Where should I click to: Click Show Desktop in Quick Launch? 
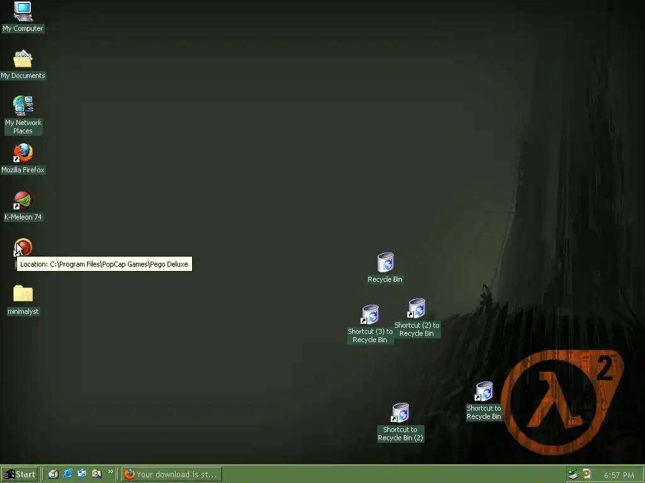[54, 474]
